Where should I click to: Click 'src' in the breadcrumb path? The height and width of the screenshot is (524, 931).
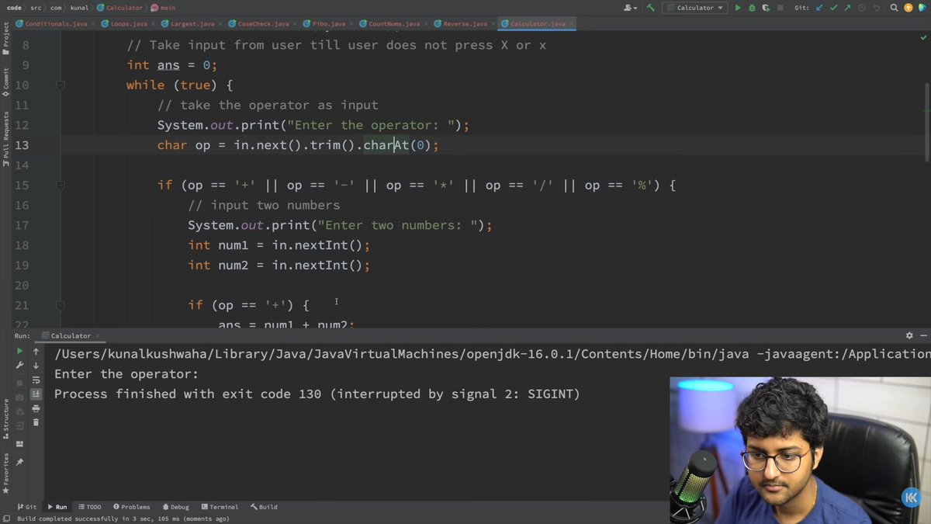pyautogui.click(x=37, y=8)
